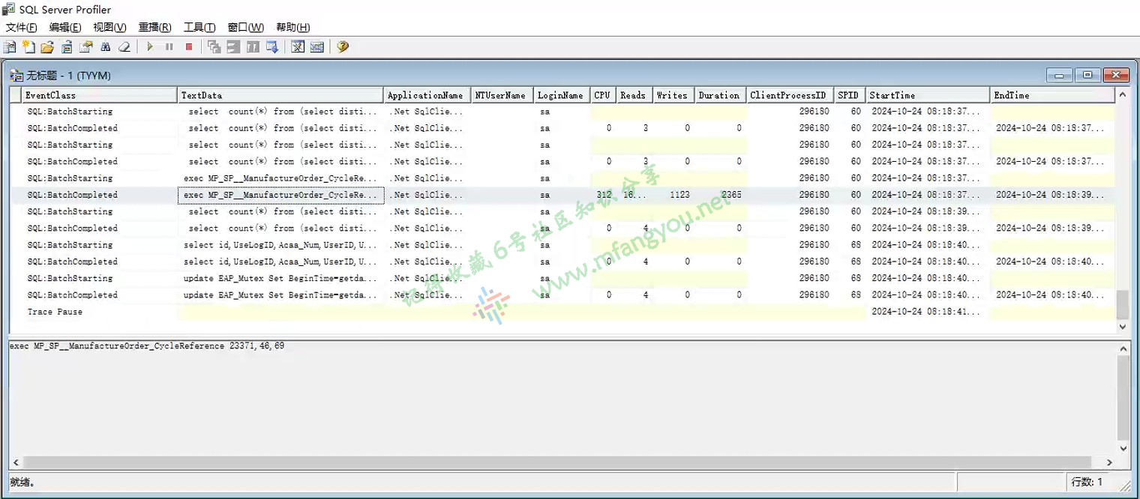
Task: Click the CPU column header
Action: pos(603,95)
